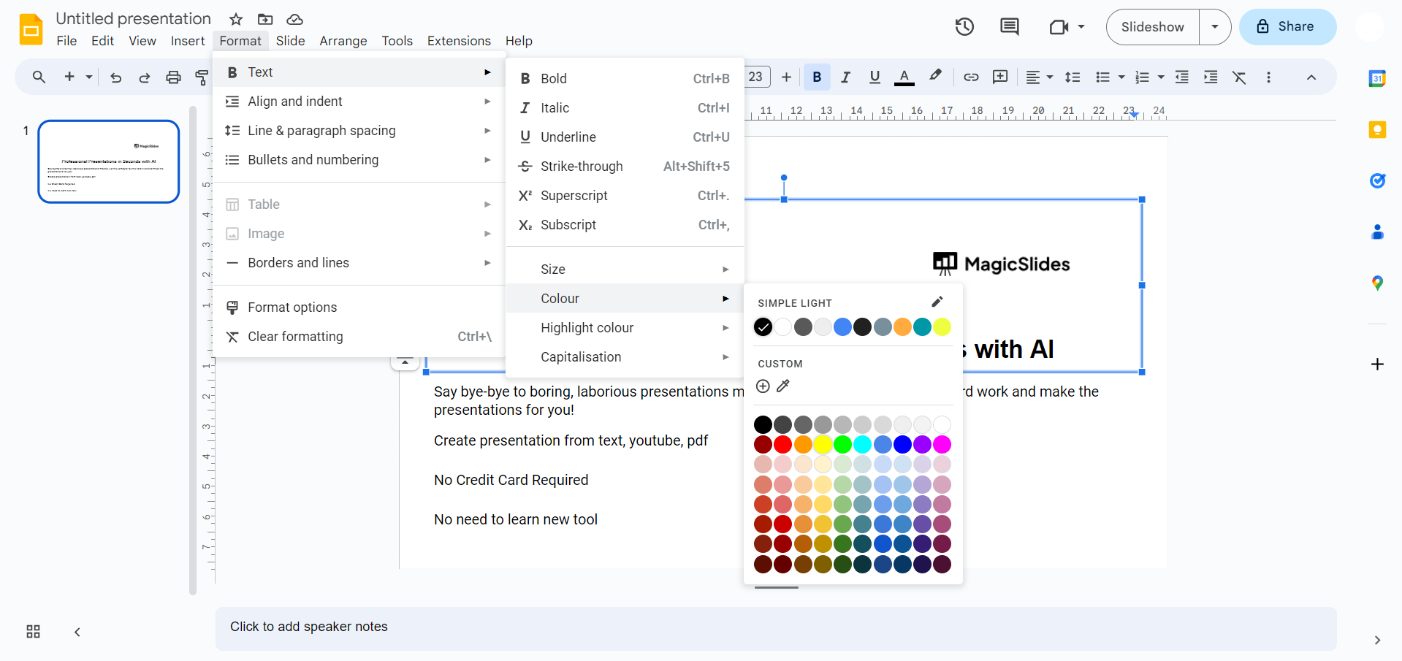Choose Clear formatting in Format menu

pos(295,337)
